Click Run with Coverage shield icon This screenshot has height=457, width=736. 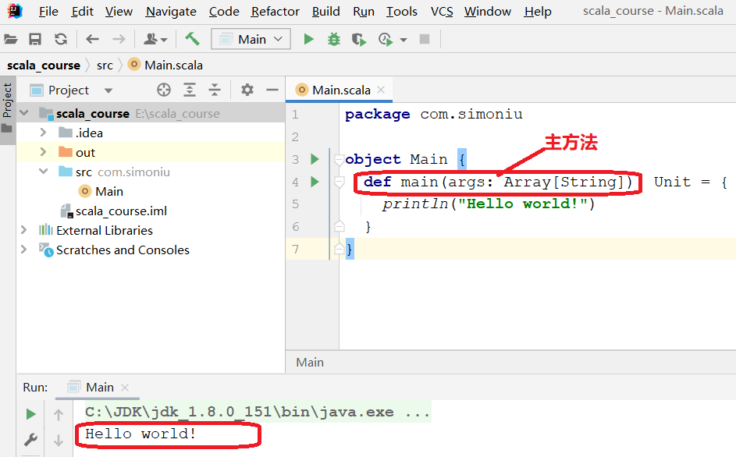coord(358,39)
